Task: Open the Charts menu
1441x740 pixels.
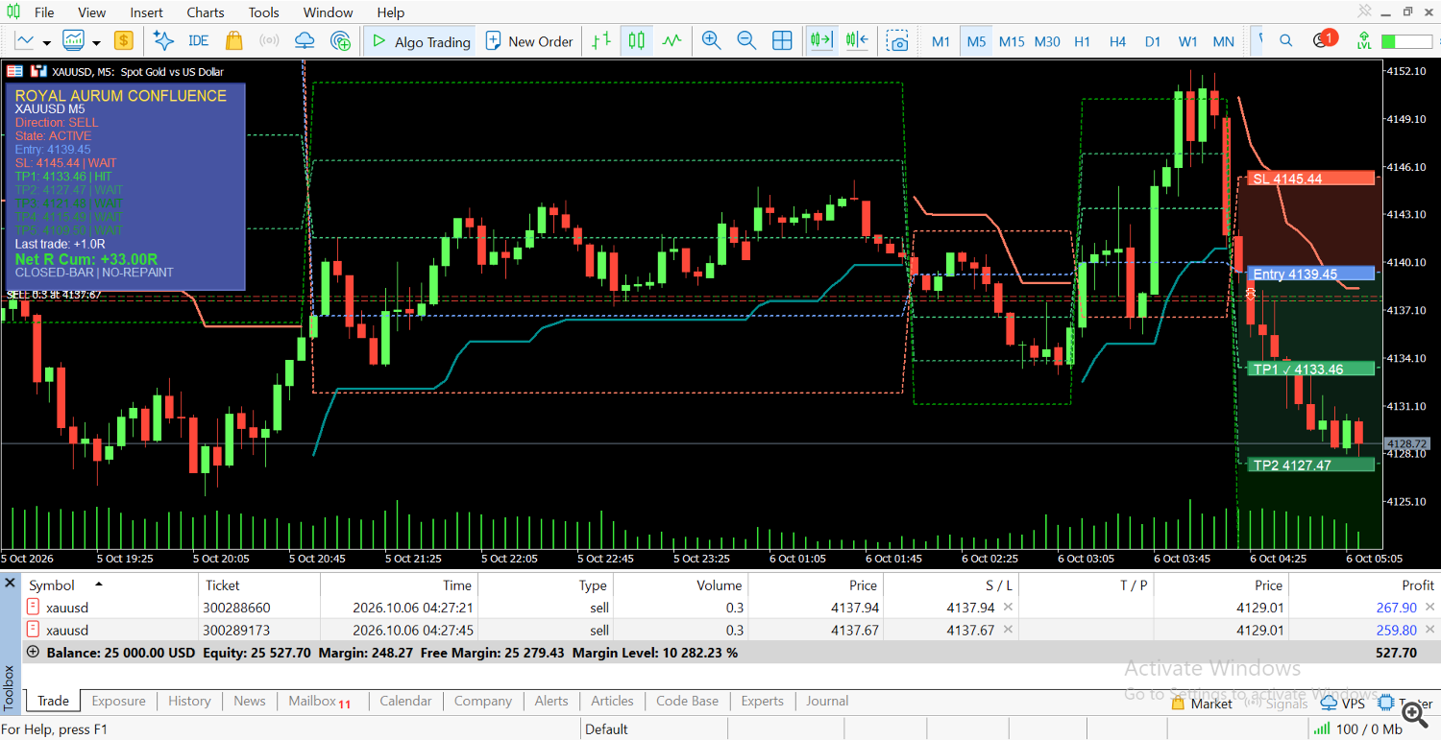Action: tap(206, 12)
